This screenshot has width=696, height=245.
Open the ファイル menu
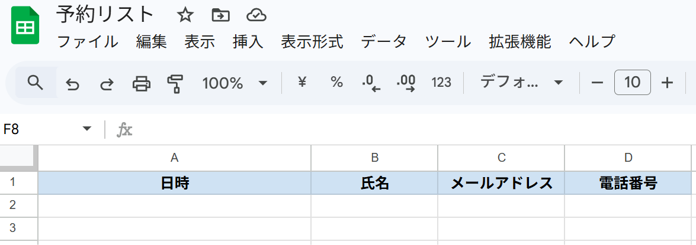[87, 42]
